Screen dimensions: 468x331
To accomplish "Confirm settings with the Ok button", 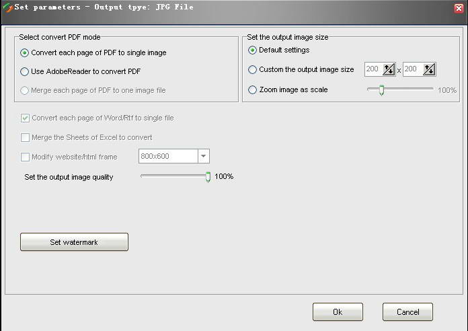I will click(338, 312).
